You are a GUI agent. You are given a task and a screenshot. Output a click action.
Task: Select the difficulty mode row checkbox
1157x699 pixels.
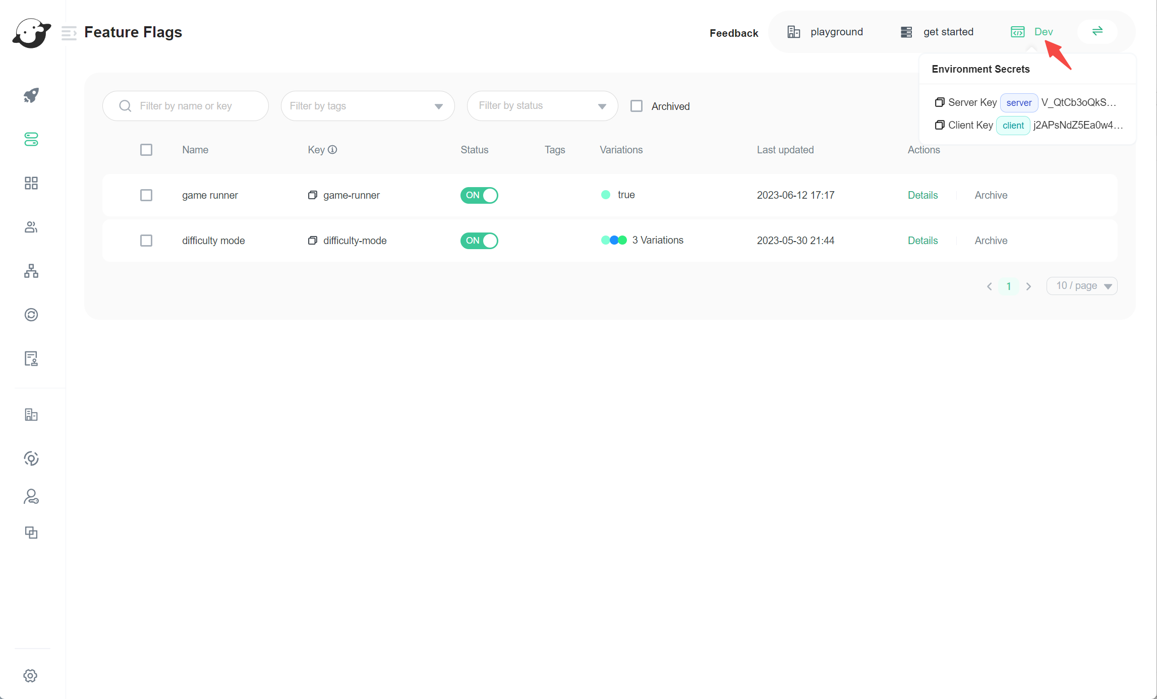(x=146, y=241)
